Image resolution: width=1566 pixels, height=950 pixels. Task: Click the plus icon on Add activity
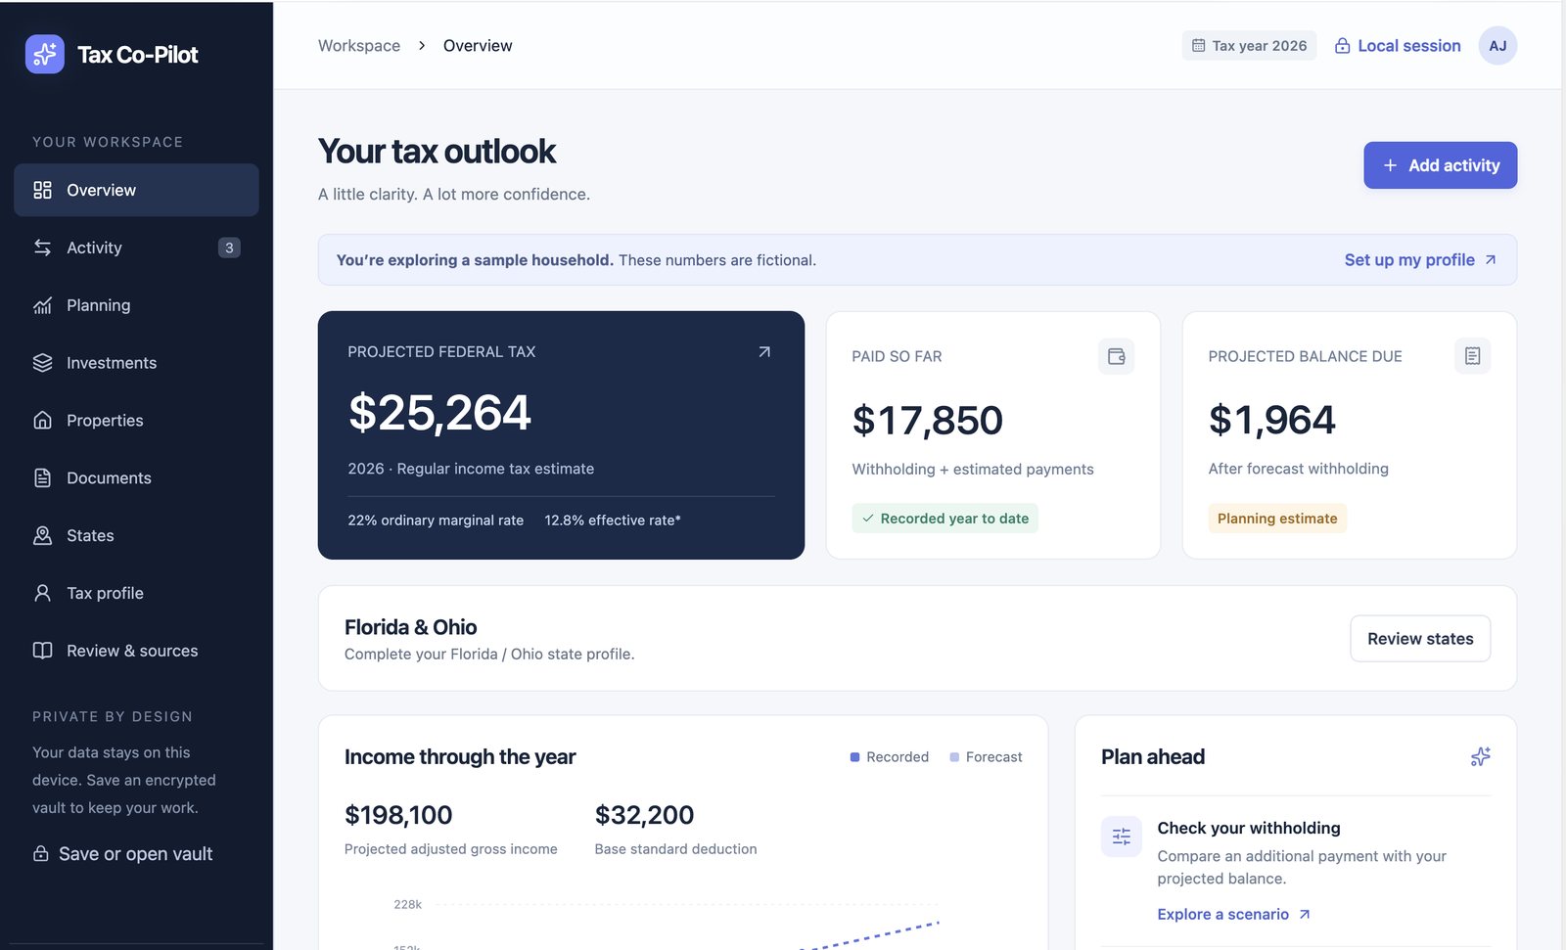(x=1390, y=165)
